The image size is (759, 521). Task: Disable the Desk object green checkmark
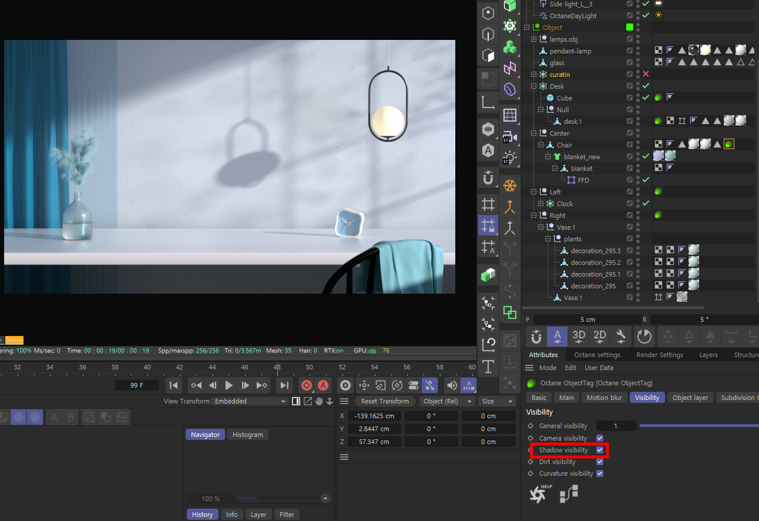point(646,86)
